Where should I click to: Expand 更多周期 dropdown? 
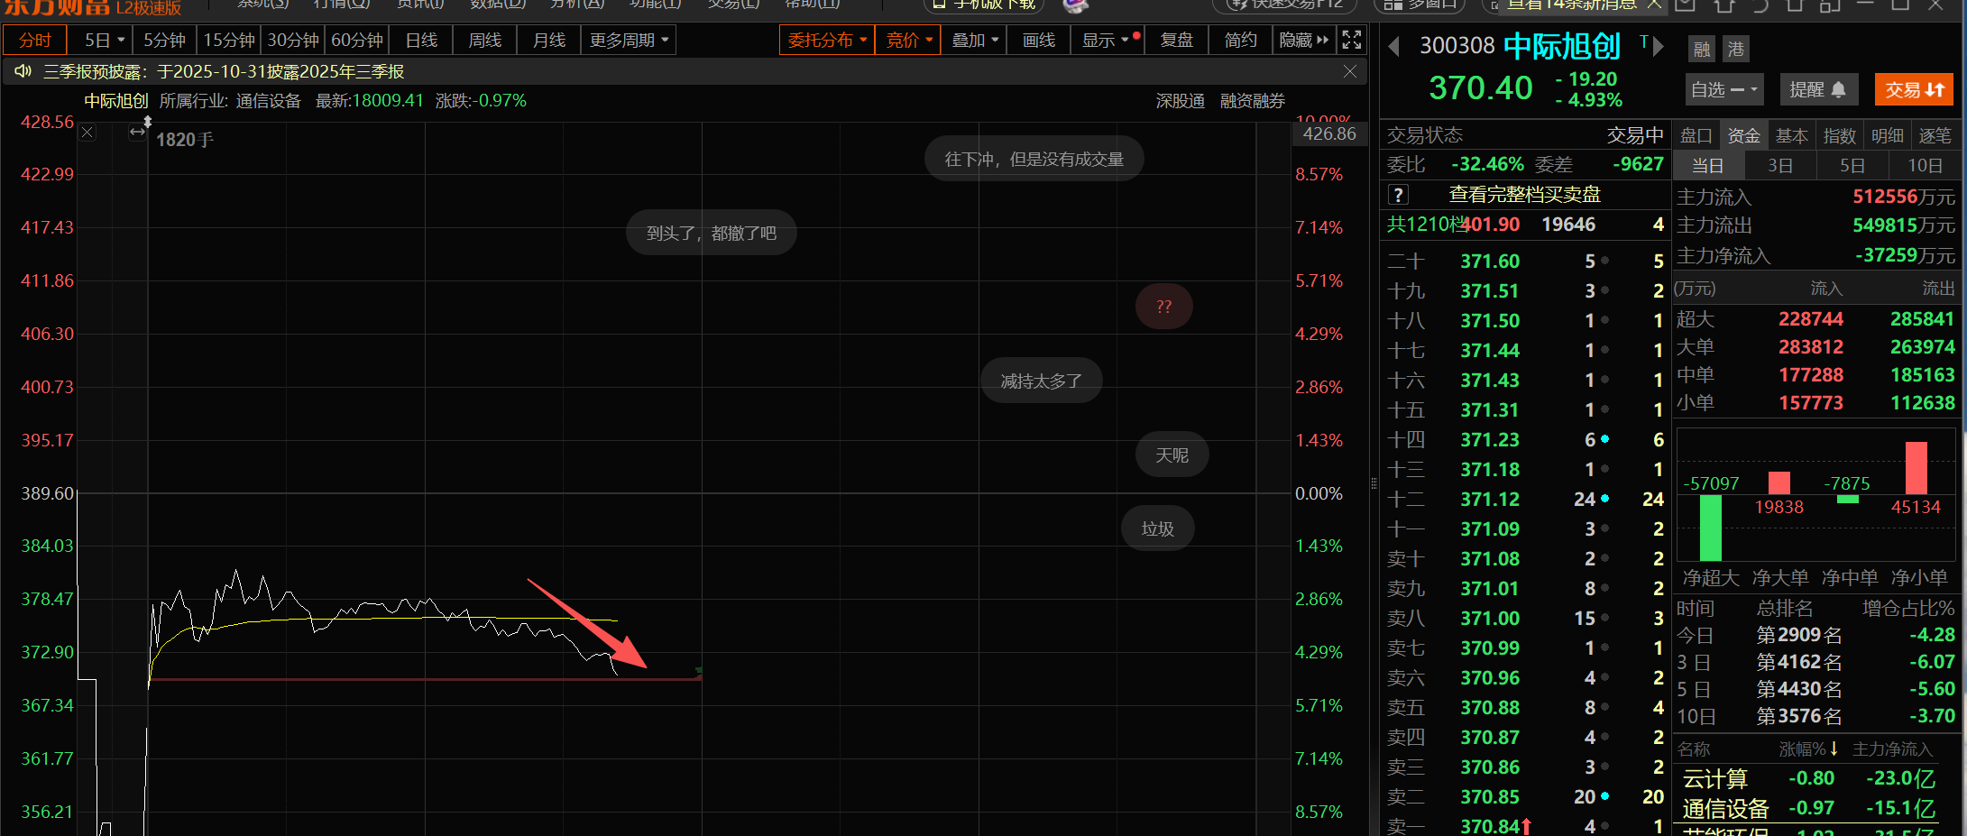[629, 40]
